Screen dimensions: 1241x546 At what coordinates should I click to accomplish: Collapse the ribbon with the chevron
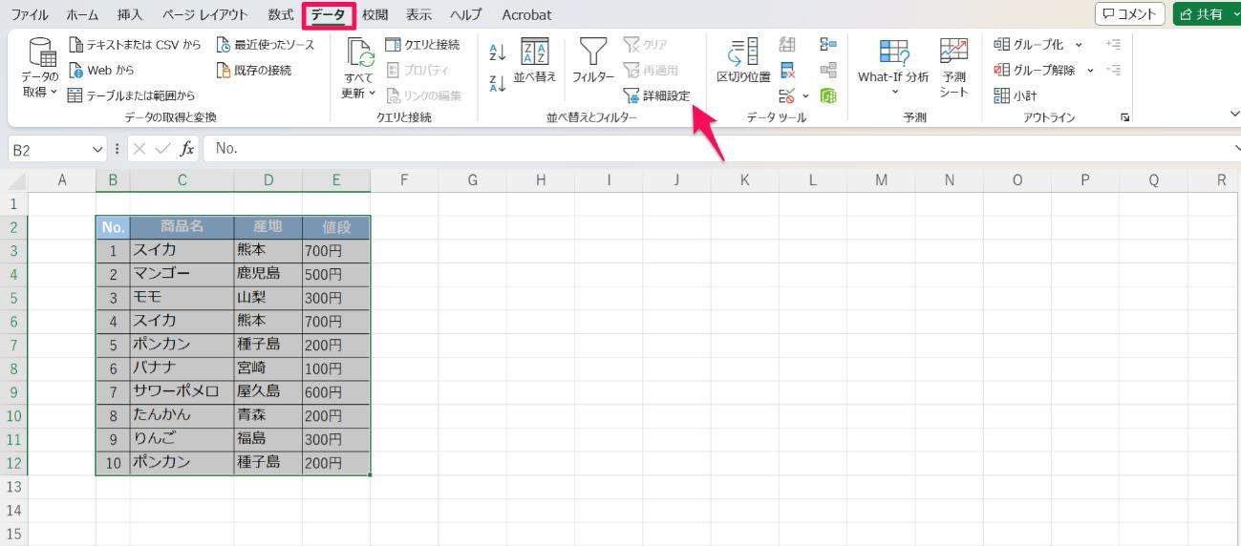1233,115
